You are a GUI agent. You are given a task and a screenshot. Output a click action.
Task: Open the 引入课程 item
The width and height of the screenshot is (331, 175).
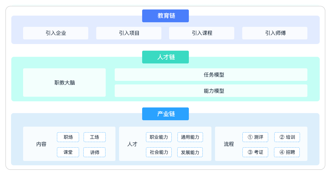(x=202, y=33)
